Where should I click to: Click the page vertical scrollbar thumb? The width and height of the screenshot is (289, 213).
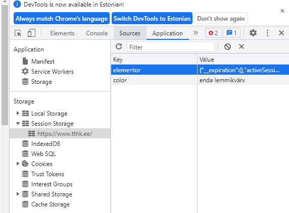coord(5,65)
